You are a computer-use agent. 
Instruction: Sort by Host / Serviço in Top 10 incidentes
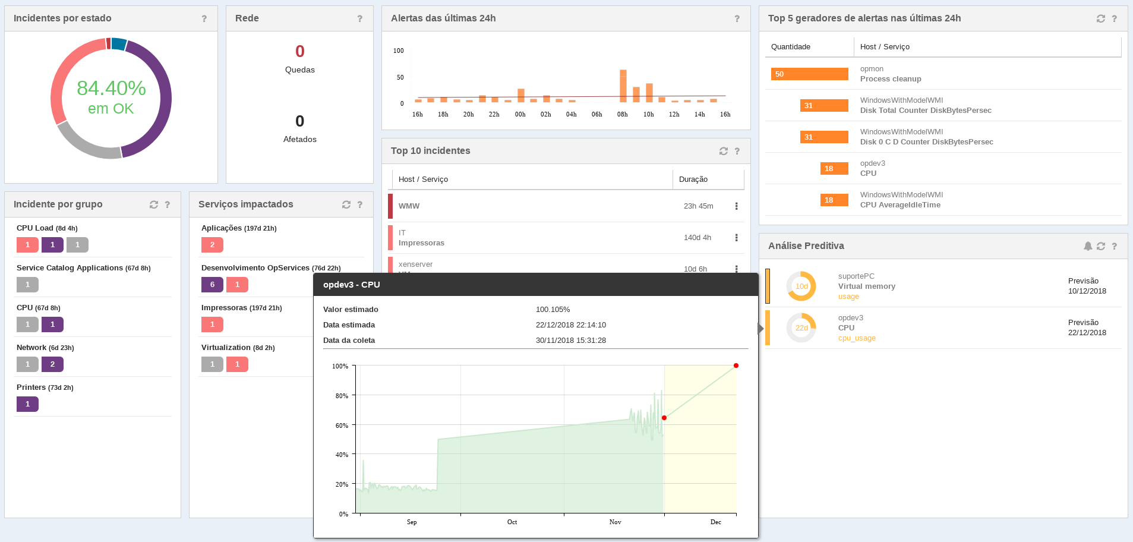(x=423, y=179)
